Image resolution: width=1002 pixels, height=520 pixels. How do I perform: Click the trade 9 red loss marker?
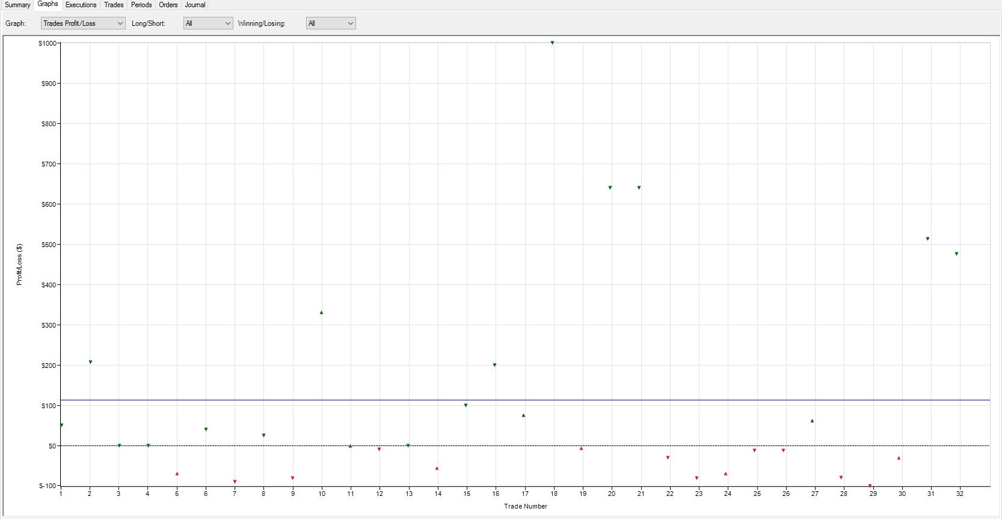pos(293,478)
